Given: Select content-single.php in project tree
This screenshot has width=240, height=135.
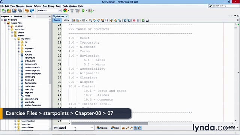Looking at the screenshot, I should pos(33,73).
